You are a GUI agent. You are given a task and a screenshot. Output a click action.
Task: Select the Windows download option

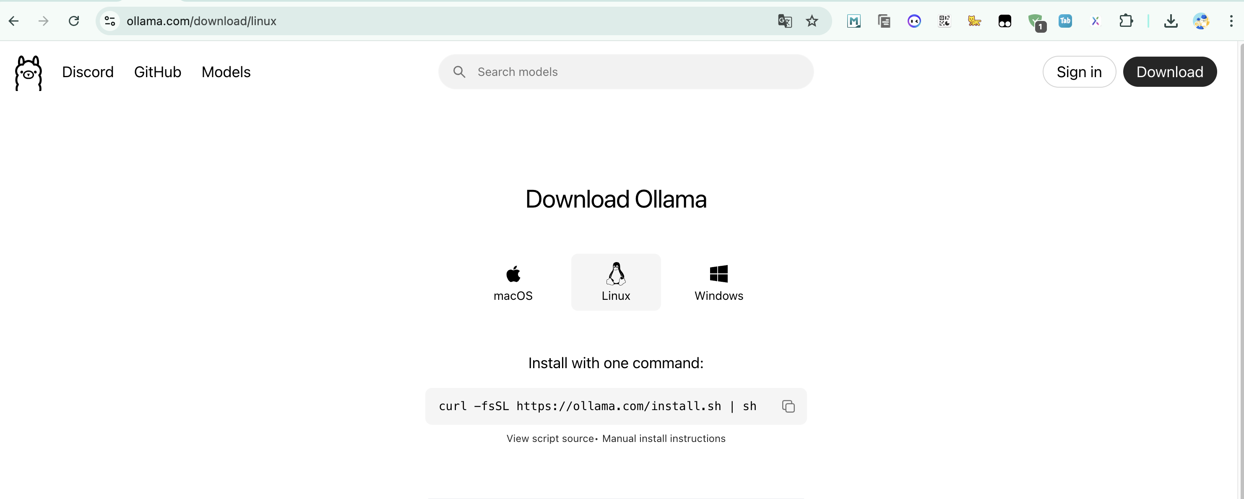[718, 282]
